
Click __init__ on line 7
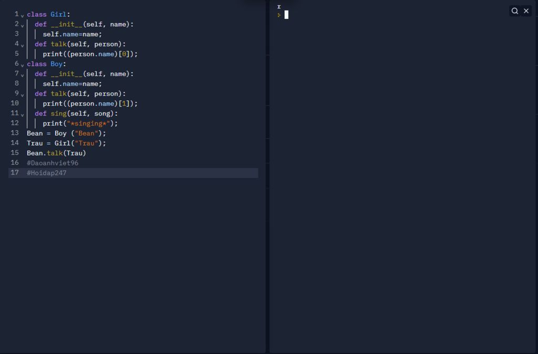click(x=67, y=74)
